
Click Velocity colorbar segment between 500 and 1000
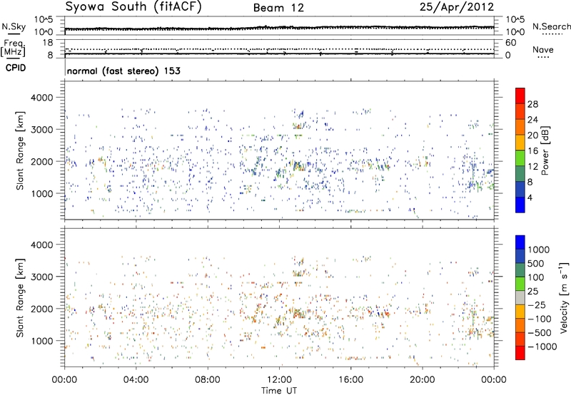[x=520, y=256]
